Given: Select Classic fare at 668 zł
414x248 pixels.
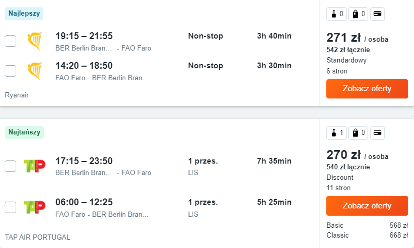Looking at the screenshot, I should [x=366, y=235].
